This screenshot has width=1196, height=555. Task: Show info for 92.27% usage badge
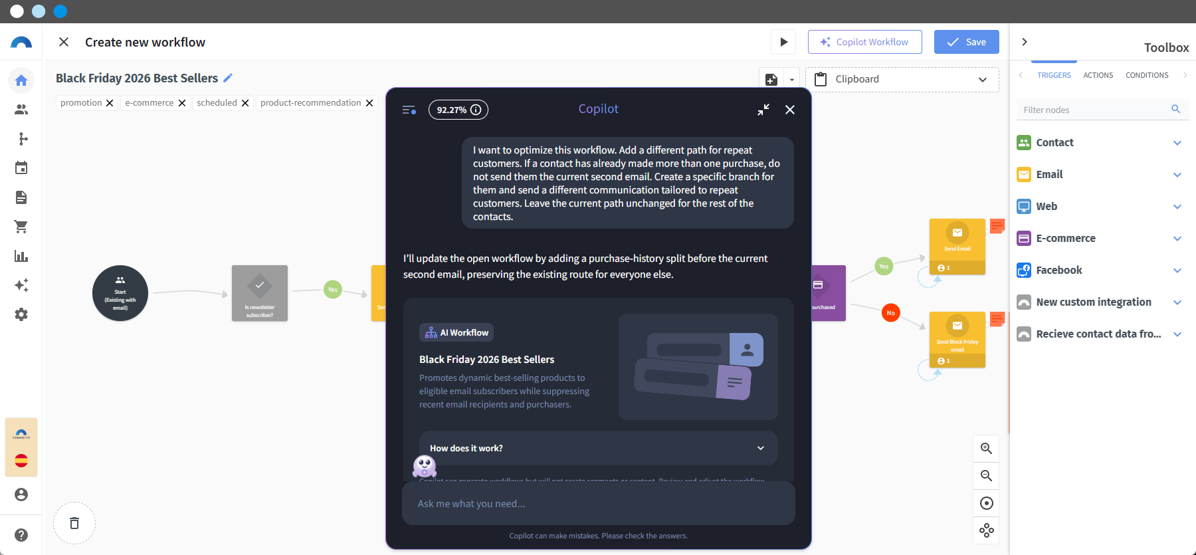(476, 110)
